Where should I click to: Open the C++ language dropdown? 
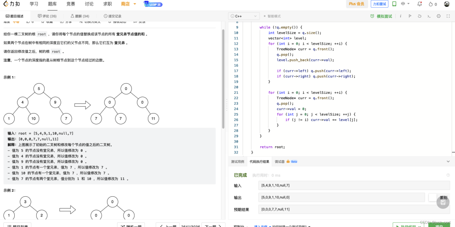pos(244,16)
